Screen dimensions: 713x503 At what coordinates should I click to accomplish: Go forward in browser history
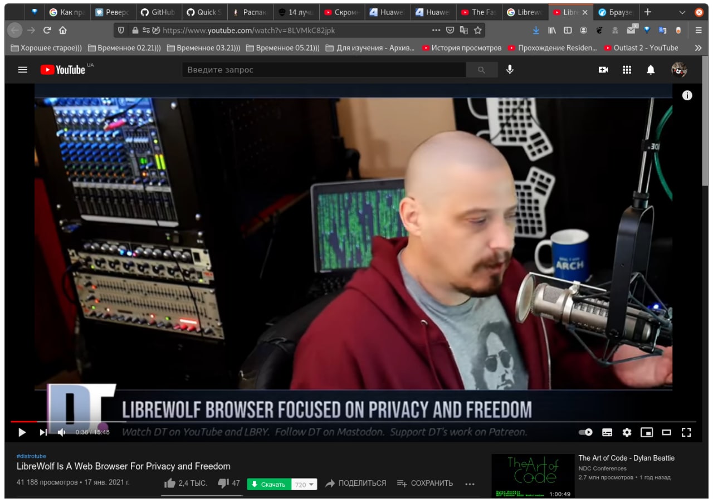31,30
